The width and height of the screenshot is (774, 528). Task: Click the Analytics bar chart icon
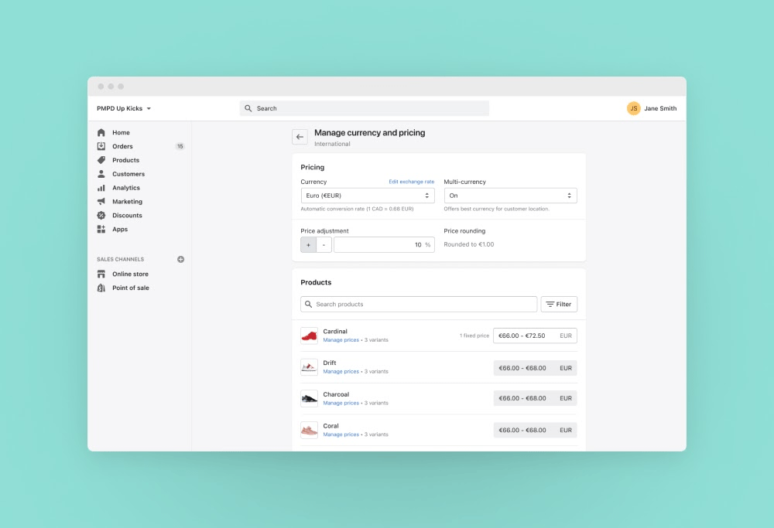101,188
